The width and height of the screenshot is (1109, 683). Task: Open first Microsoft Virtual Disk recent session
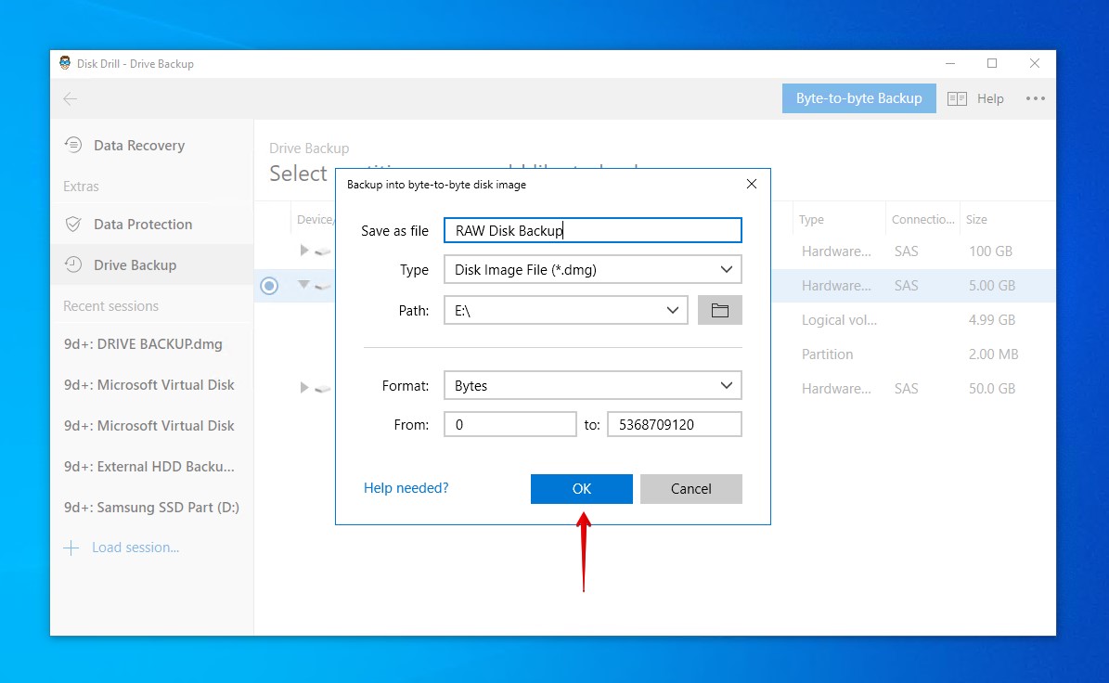(148, 385)
